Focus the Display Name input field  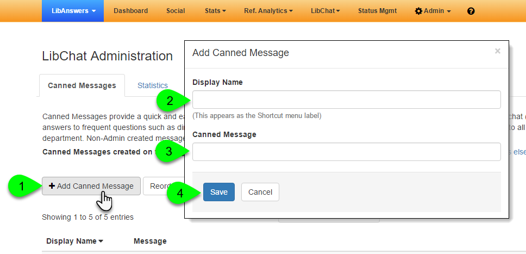(x=347, y=100)
